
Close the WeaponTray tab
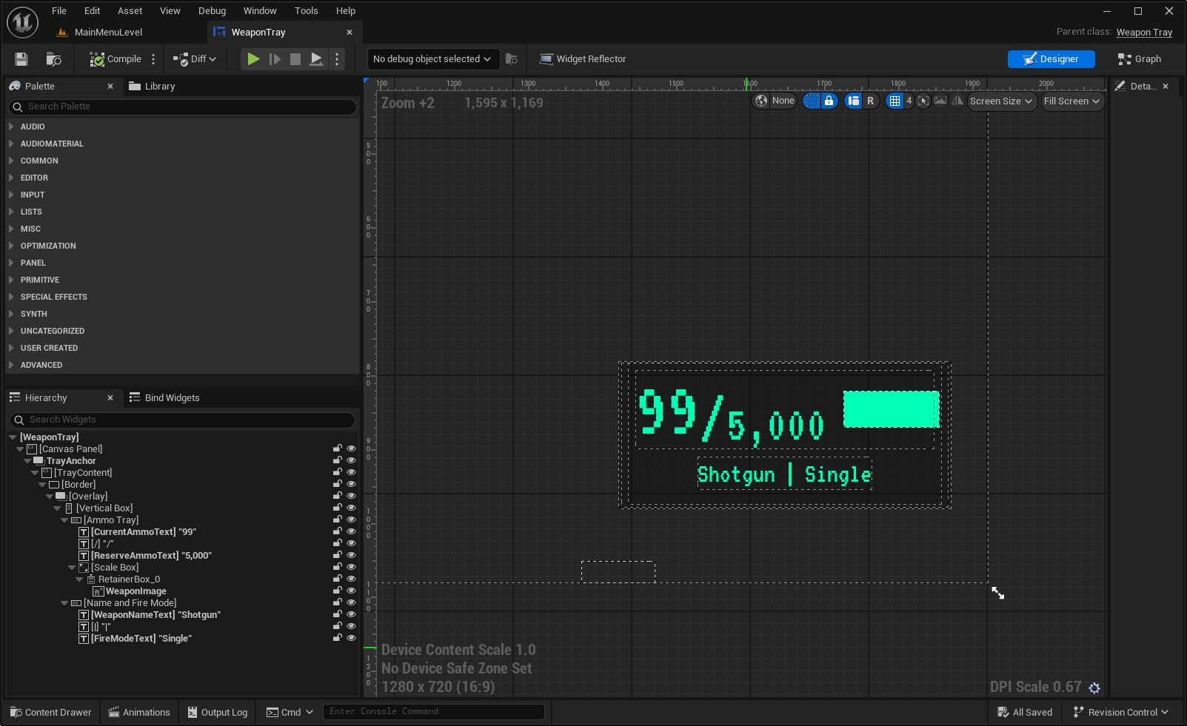tap(350, 33)
